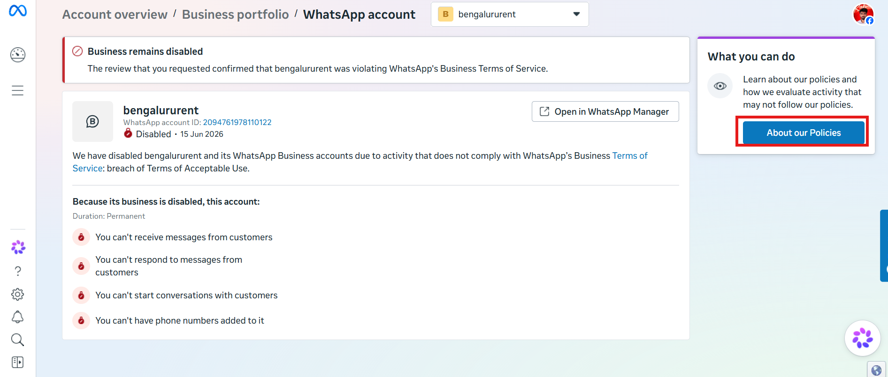Open the bengalururent account dropdown
The image size is (888, 377).
[510, 15]
